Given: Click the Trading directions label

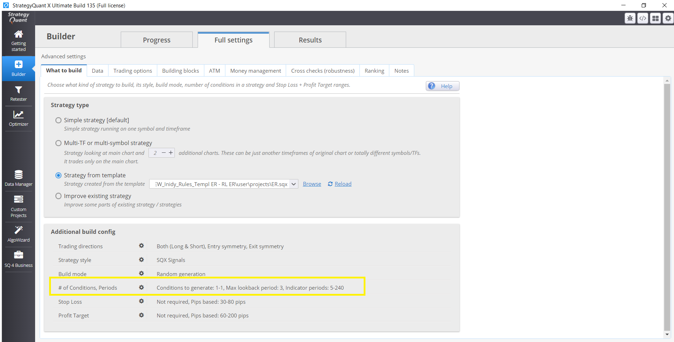Looking at the screenshot, I should 80,246.
